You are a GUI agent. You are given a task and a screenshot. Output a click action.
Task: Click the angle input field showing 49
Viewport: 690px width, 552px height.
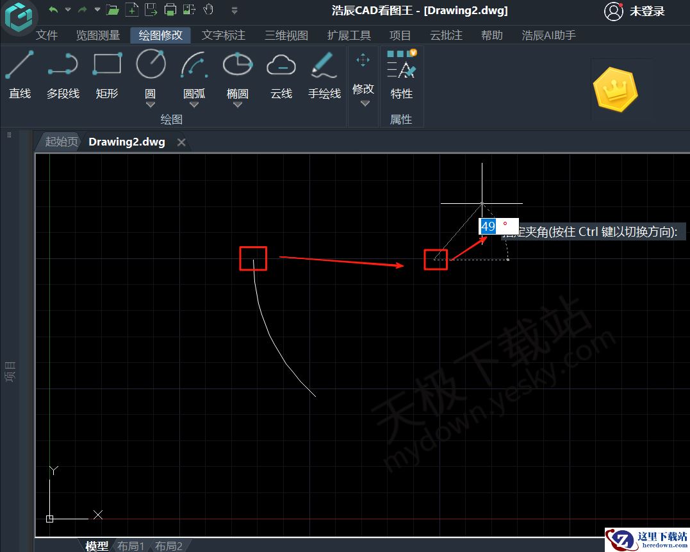(x=498, y=226)
